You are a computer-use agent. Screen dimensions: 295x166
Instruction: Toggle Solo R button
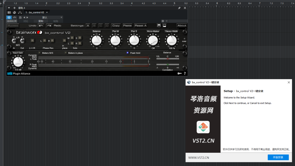(x=80, y=43)
